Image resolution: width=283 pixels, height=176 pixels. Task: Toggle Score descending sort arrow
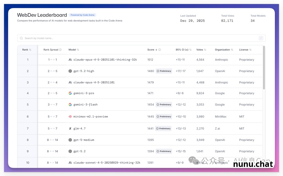156,50
